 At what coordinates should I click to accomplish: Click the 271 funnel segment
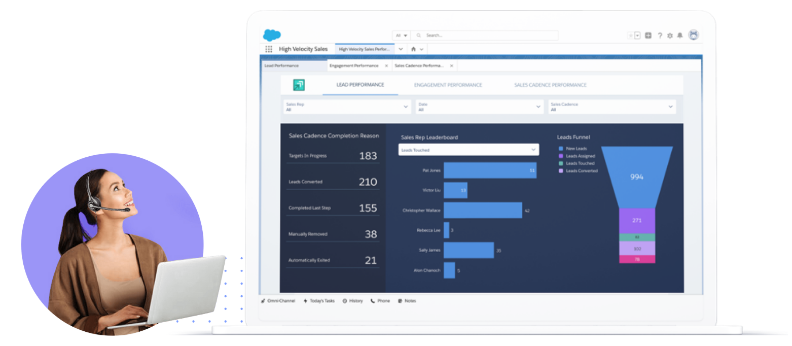click(x=637, y=221)
